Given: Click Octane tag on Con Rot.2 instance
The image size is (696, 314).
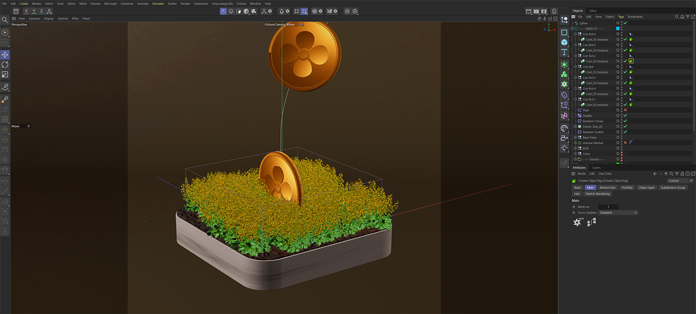Looking at the screenshot, I should pos(631,61).
